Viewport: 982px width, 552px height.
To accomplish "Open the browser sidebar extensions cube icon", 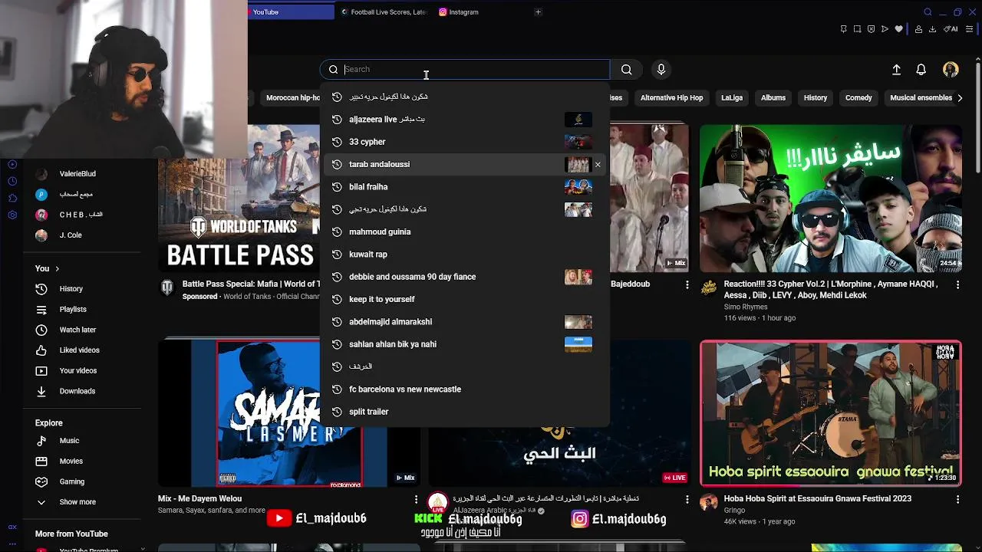I will tap(12, 198).
